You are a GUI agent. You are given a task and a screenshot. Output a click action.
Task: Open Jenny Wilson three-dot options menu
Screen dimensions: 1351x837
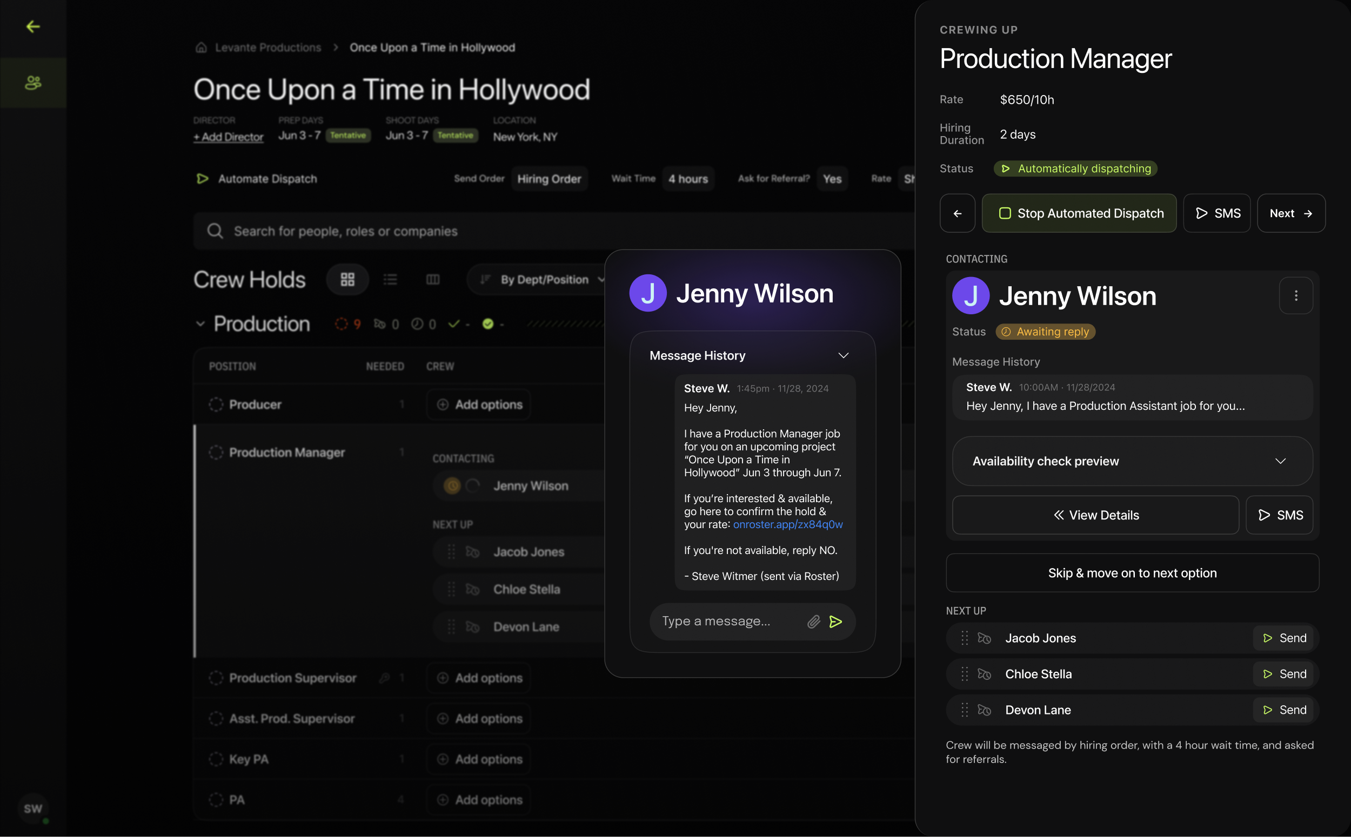(1295, 295)
